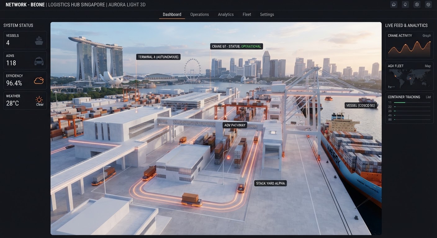
Task: Click the 3D cube icon in the header
Action: 417,5
